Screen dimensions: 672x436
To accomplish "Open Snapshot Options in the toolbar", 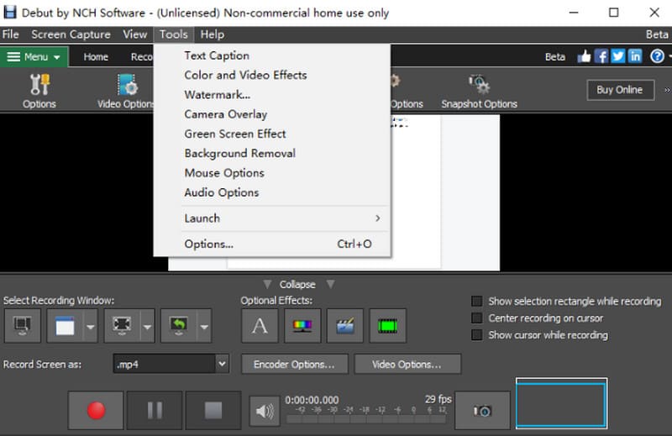I will [479, 91].
